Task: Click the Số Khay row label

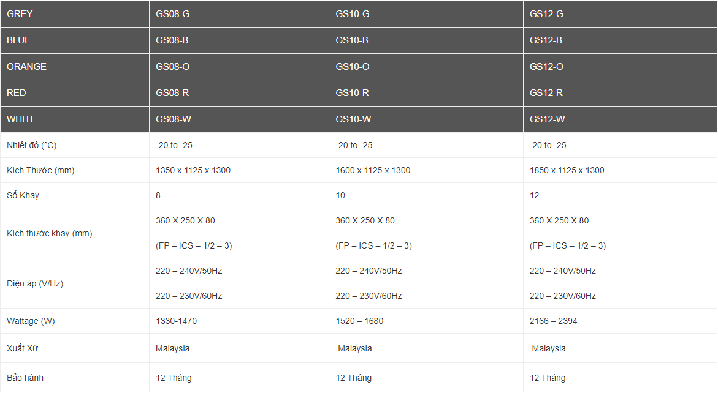Action: pos(23,196)
